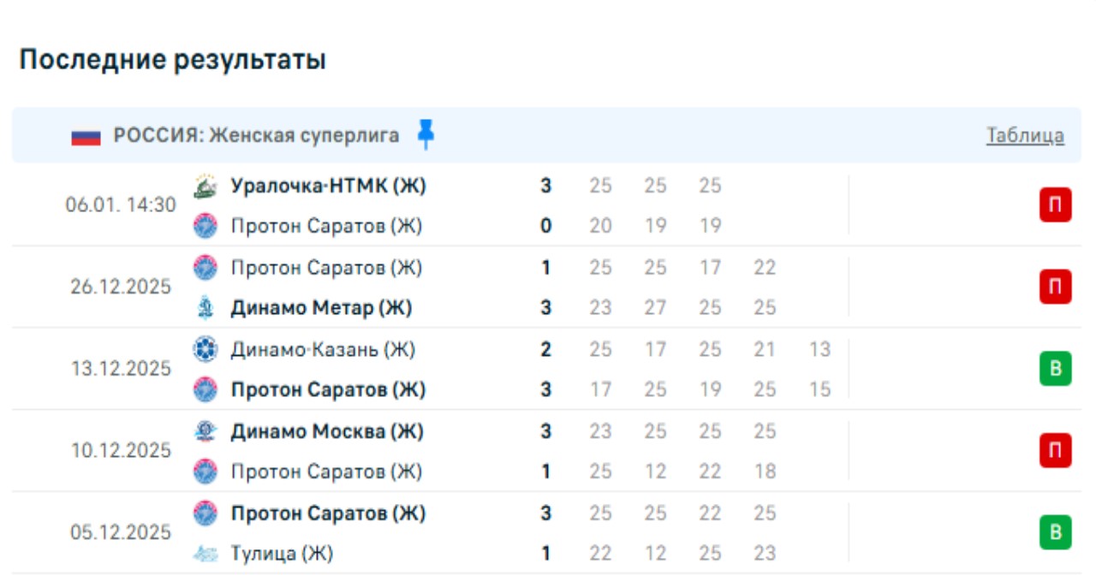Open the Таблица link
1096x575 pixels.
[1025, 135]
